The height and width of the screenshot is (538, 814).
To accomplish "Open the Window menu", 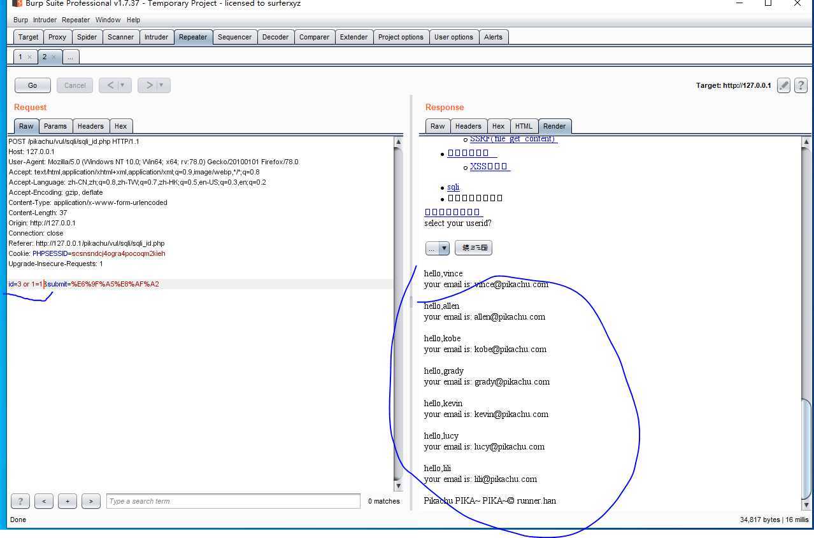I will (x=108, y=20).
